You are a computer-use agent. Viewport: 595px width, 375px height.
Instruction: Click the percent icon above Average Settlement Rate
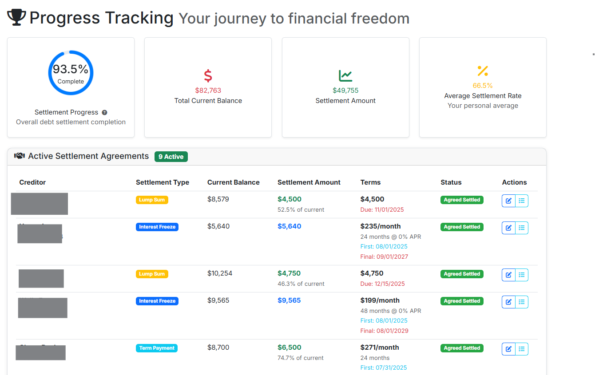[483, 71]
